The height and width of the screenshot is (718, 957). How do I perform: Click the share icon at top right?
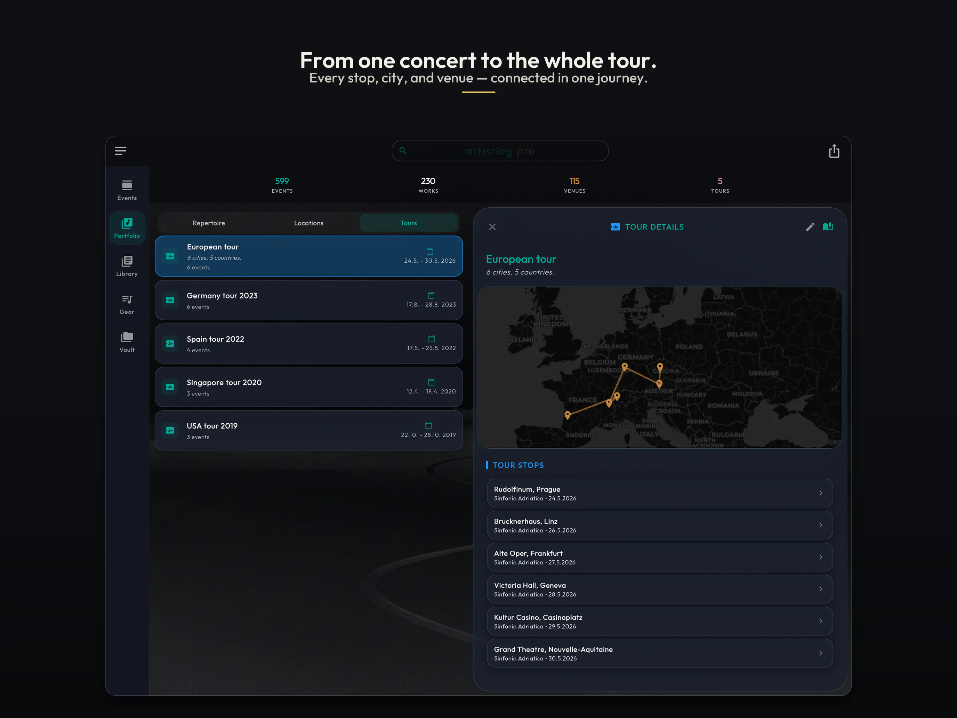(834, 151)
